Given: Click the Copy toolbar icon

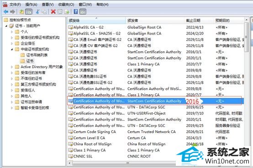Looking at the screenshot, I should tap(44, 11).
